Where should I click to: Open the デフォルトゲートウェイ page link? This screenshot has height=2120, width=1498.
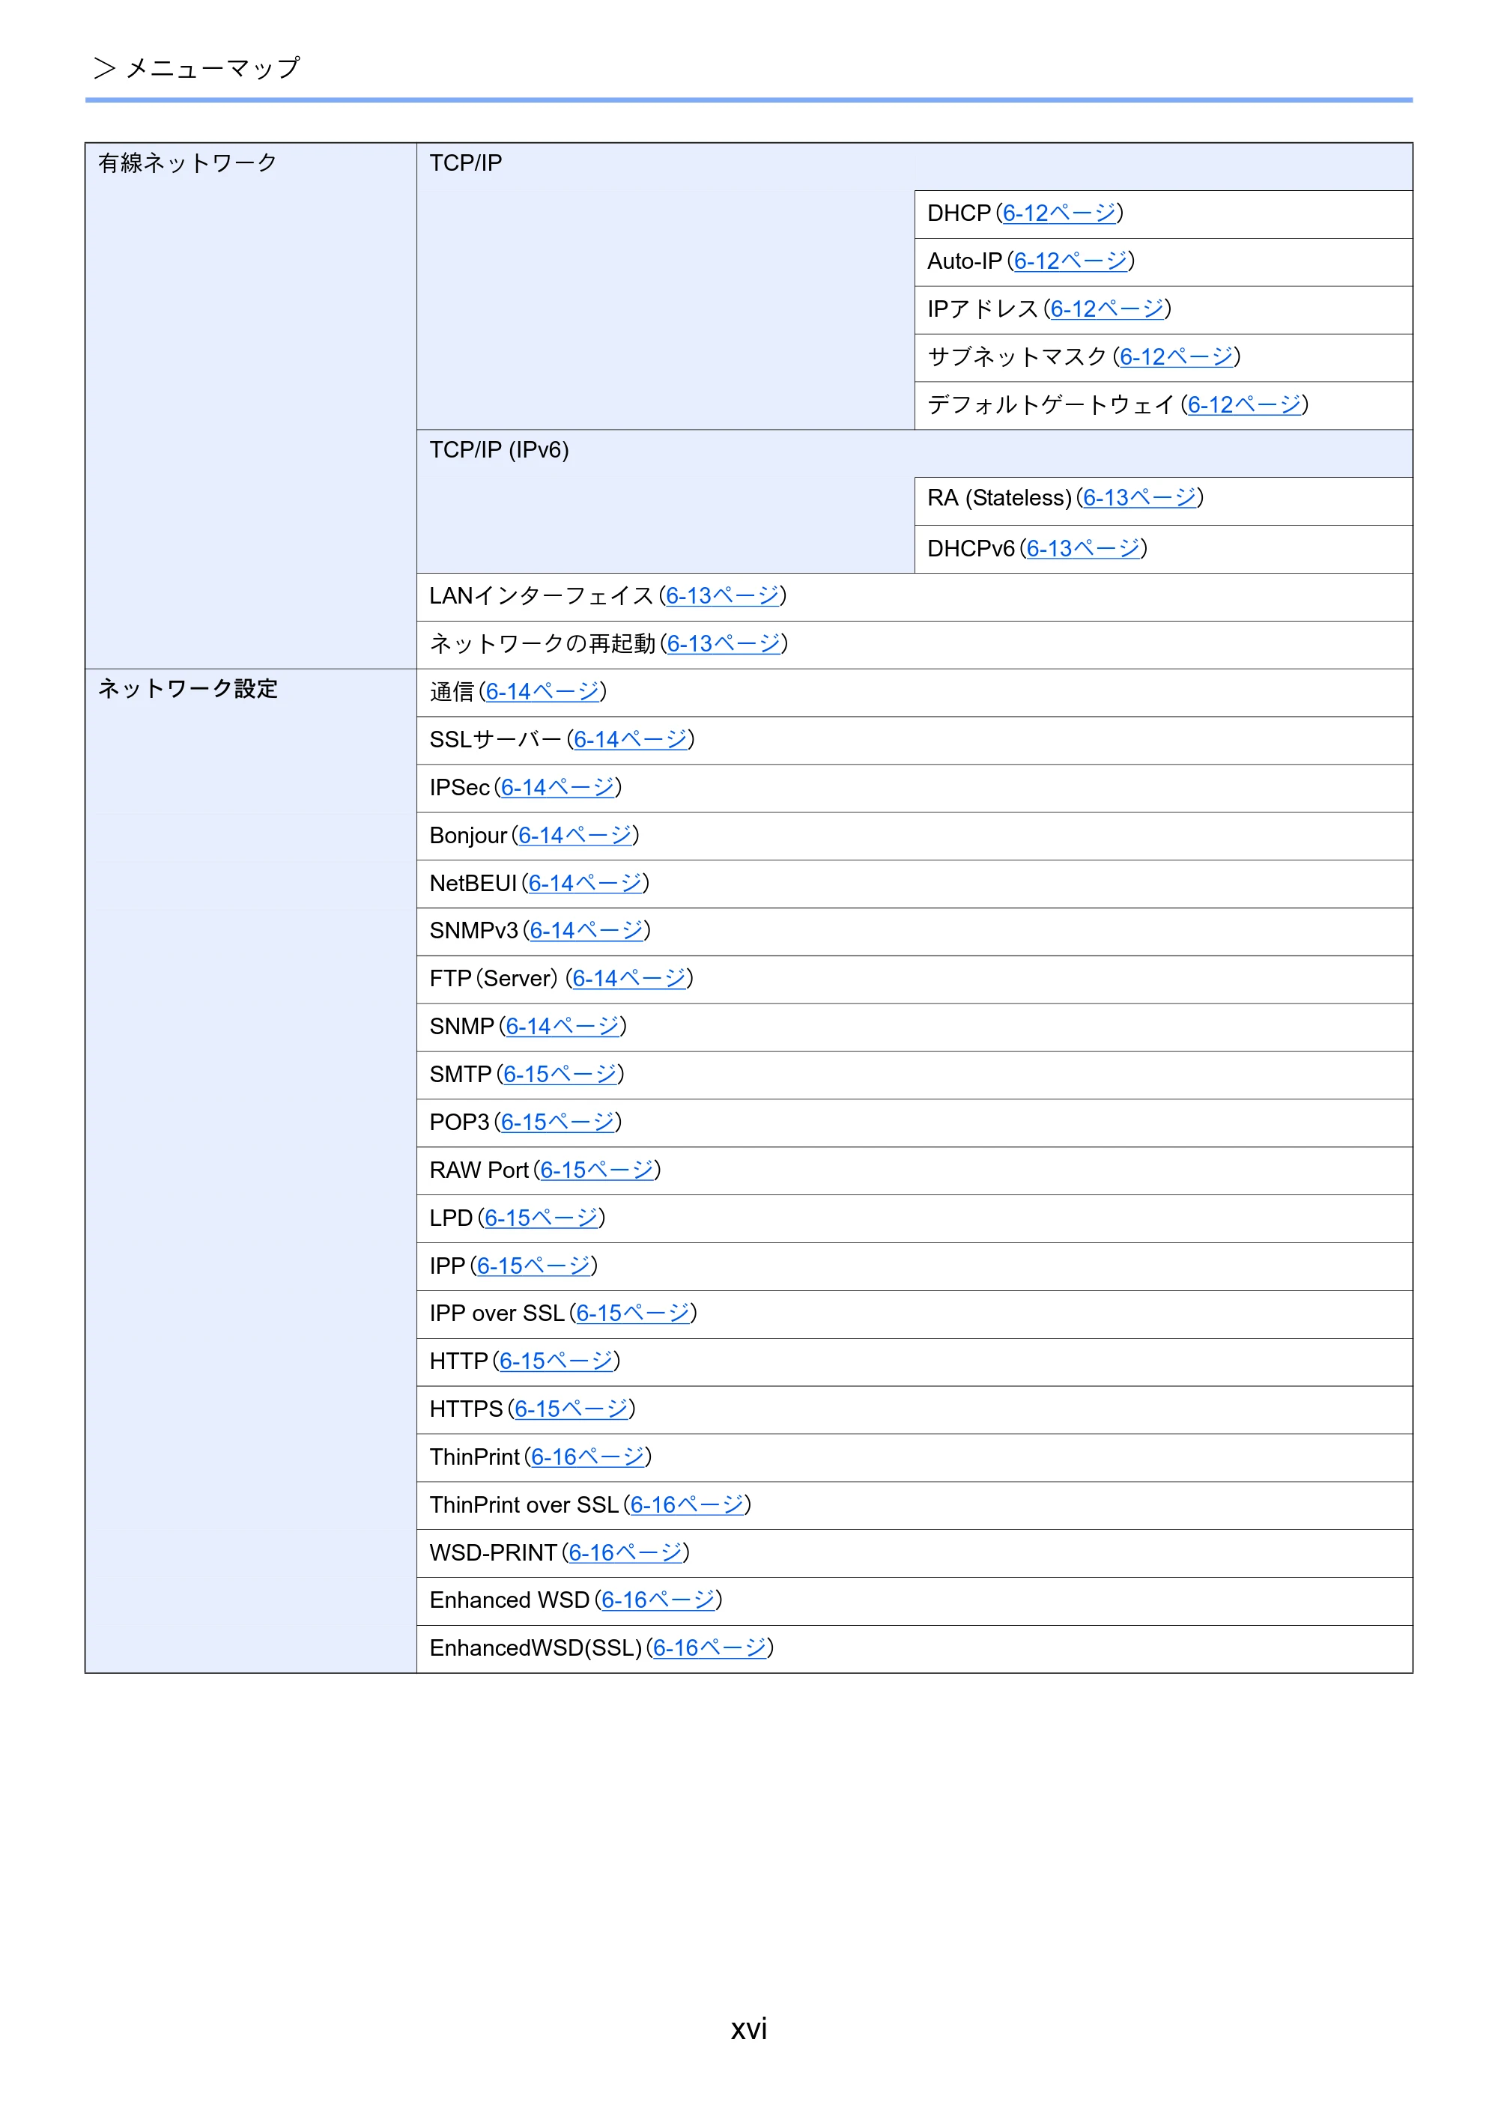coord(1244,405)
